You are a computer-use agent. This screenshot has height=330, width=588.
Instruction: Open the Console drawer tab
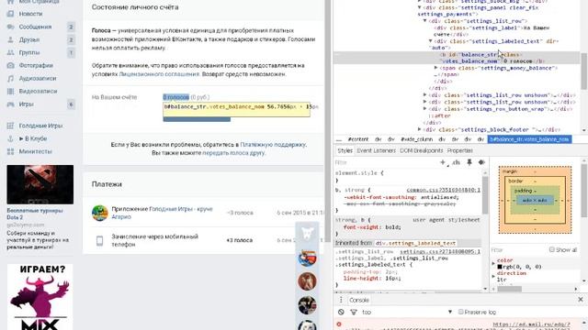pos(359,300)
